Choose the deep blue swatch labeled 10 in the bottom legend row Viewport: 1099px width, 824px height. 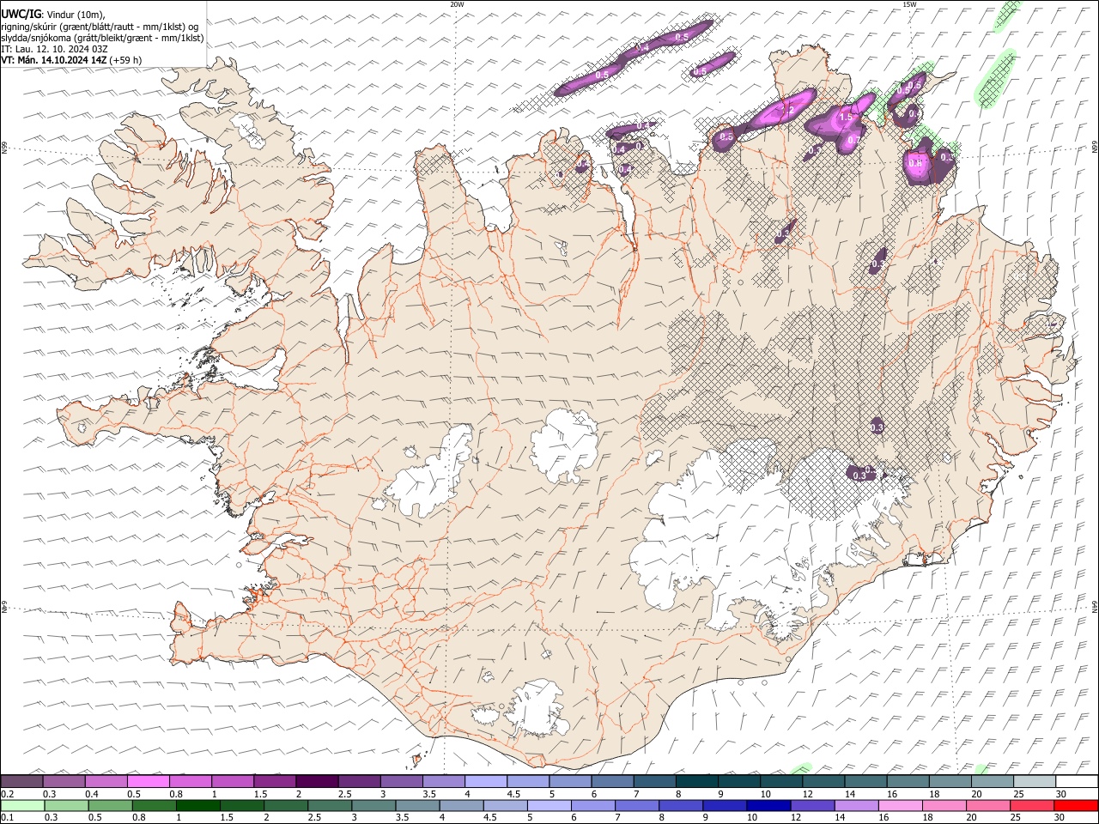point(768,805)
